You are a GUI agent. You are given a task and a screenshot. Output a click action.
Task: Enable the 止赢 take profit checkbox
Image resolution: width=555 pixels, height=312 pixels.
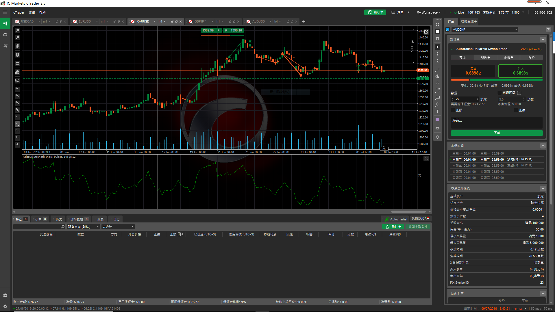[x=516, y=110]
